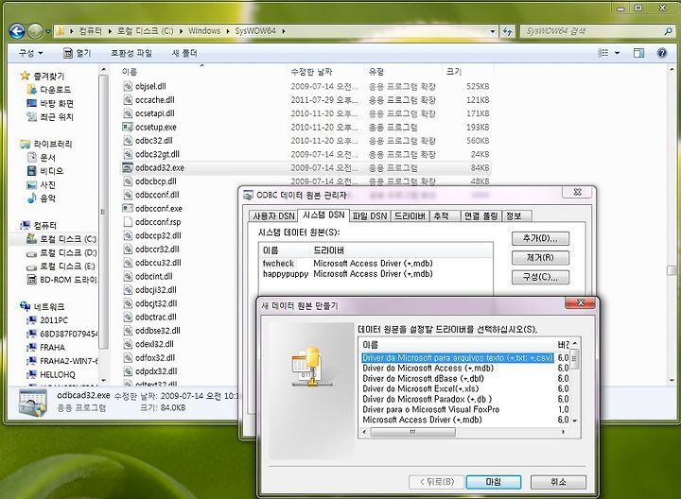
Task: Click the 마침 button
Action: [494, 482]
